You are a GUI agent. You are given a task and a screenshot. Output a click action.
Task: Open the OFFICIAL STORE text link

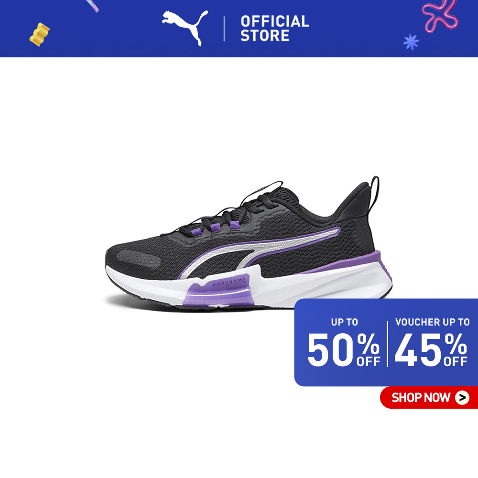[x=275, y=28]
